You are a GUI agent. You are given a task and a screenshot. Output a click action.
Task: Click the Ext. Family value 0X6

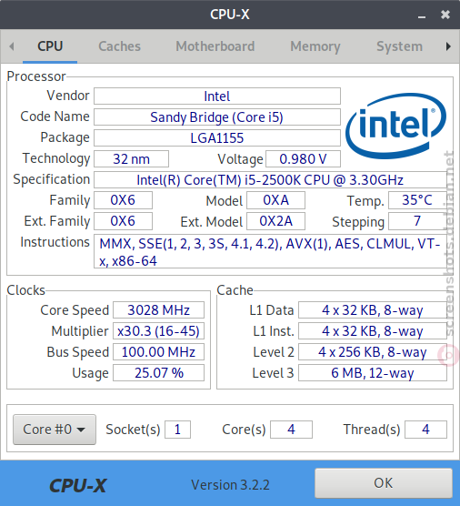tap(123, 221)
